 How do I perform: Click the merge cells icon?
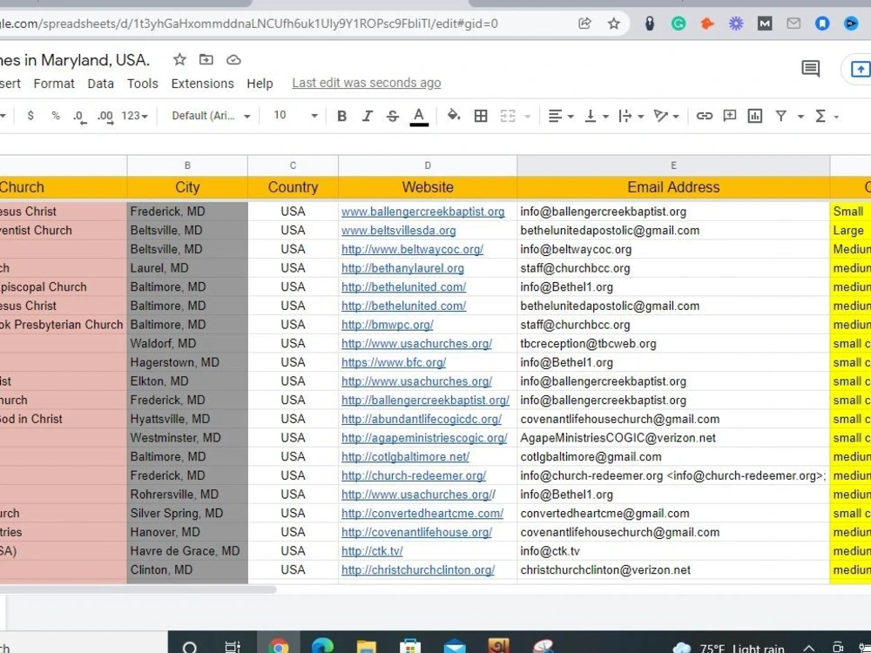[x=508, y=116]
